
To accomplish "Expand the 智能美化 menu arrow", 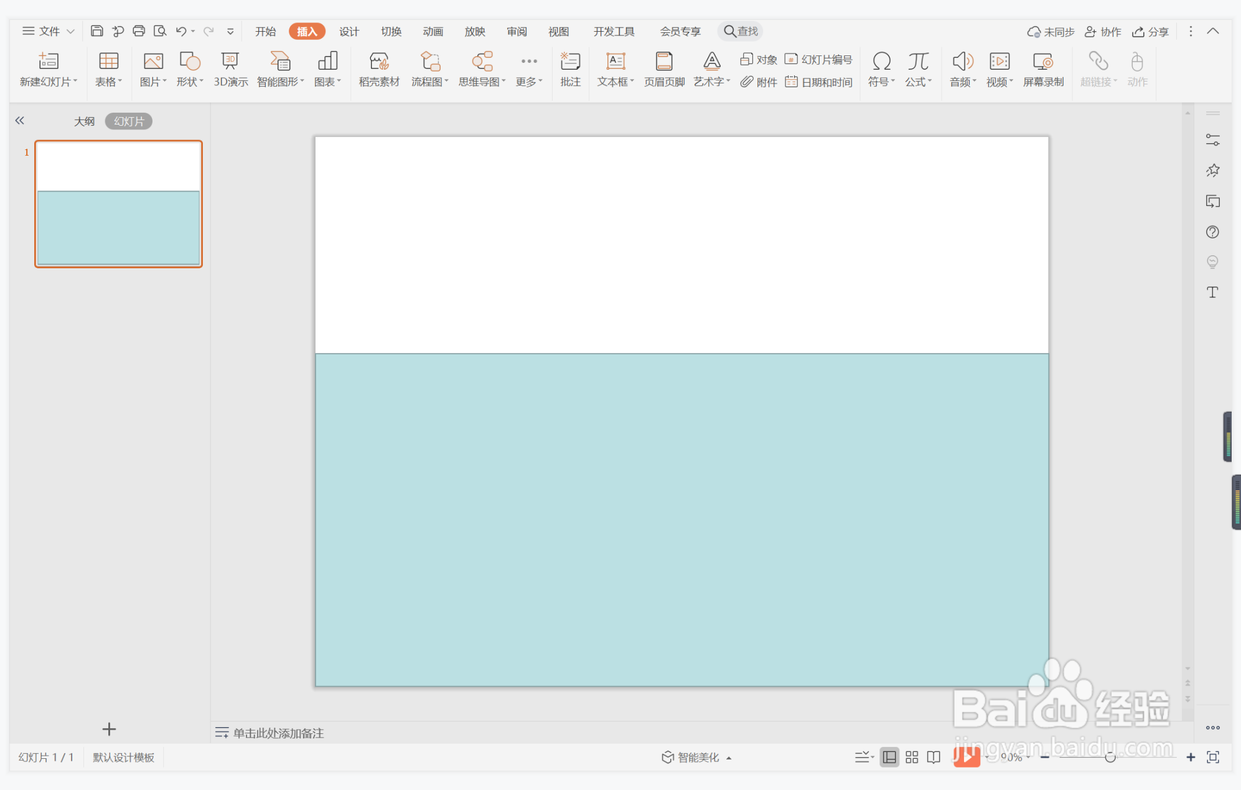I will pyautogui.click(x=729, y=758).
